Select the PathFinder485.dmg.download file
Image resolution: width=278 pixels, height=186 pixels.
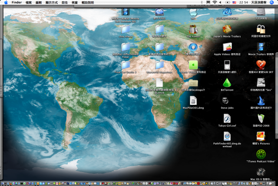(x=227, y=136)
